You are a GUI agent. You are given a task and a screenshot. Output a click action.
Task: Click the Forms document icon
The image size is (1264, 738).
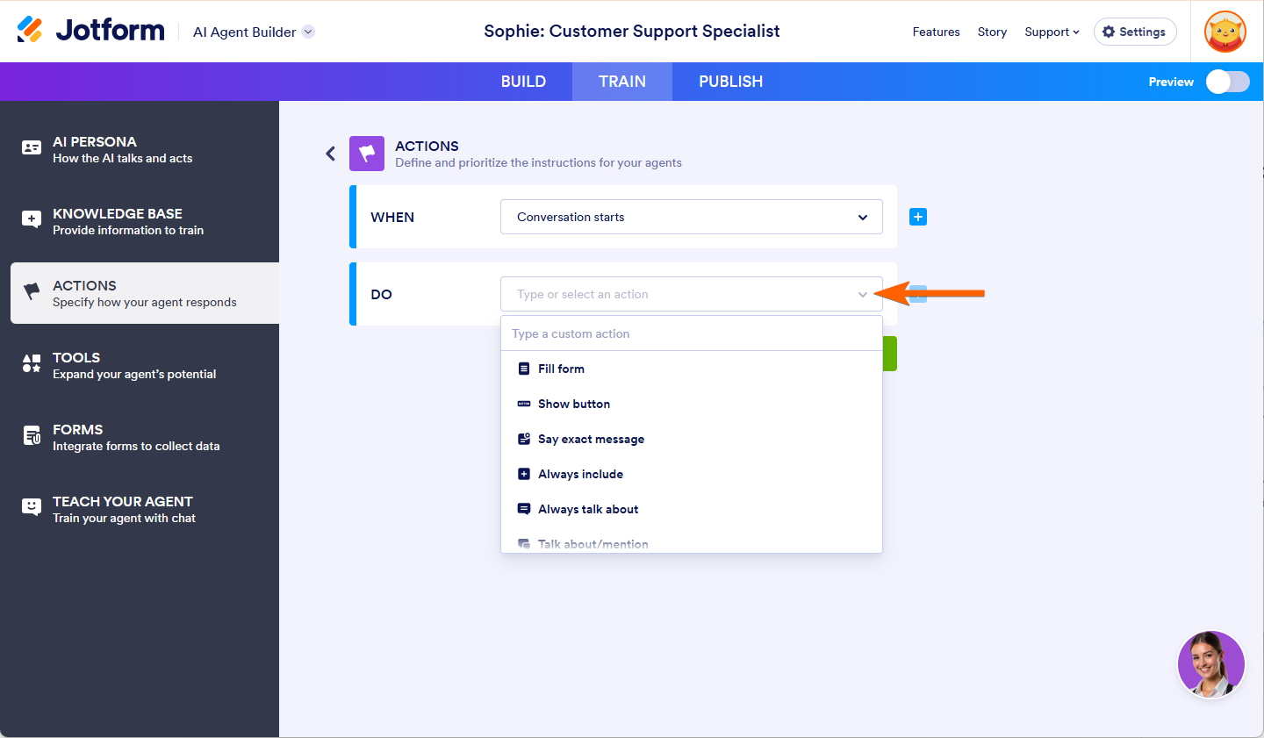[x=32, y=435]
